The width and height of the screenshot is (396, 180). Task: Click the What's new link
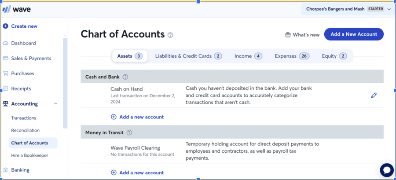tap(303, 35)
